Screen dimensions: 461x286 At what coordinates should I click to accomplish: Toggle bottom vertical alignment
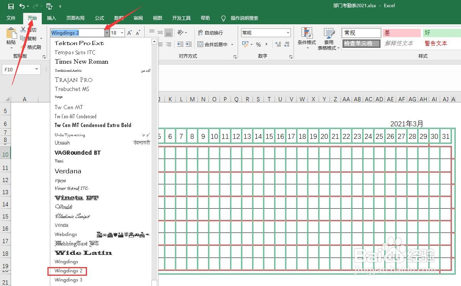point(169,32)
